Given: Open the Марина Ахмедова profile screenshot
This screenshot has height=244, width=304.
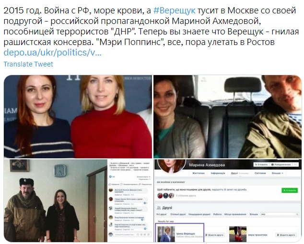Looking at the screenshot, I should [228, 200].
